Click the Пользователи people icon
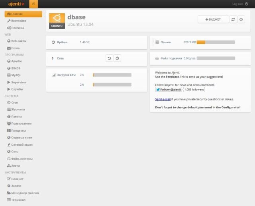This screenshot has width=255, height=206. tap(9, 123)
